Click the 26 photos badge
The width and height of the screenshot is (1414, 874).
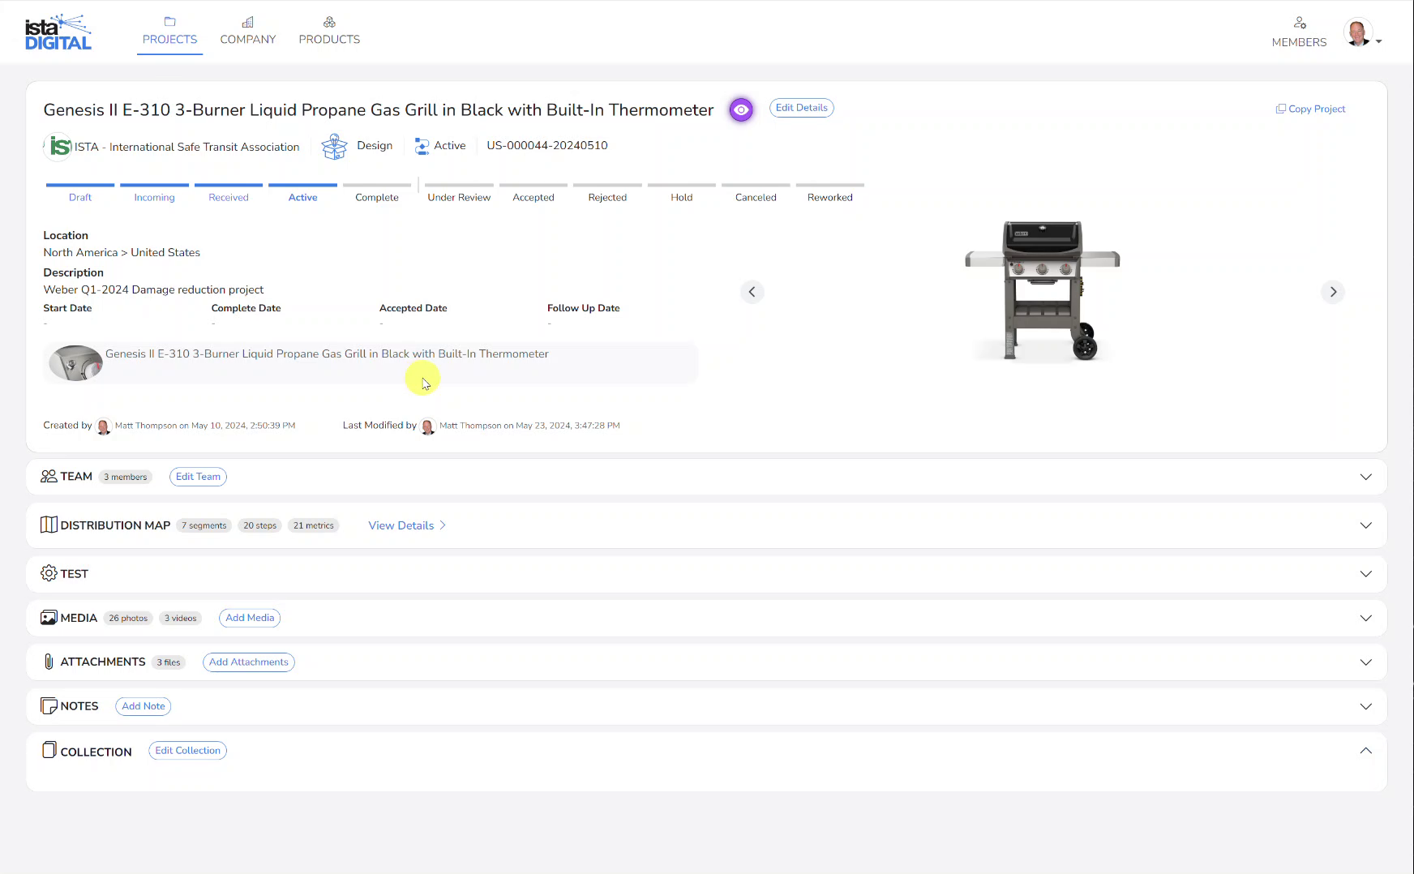click(x=128, y=618)
